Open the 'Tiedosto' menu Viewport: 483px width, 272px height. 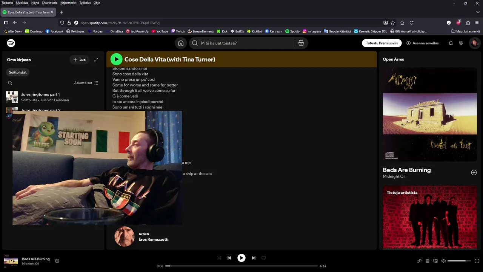[x=7, y=3]
